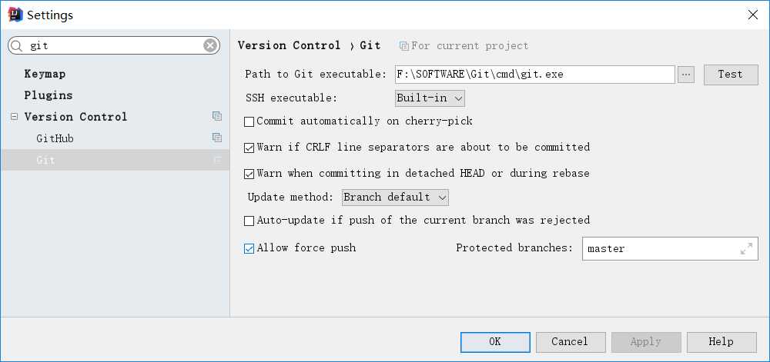Click the project-level icon beside Version Control
This screenshot has width=770, height=362.
pyautogui.click(x=217, y=117)
